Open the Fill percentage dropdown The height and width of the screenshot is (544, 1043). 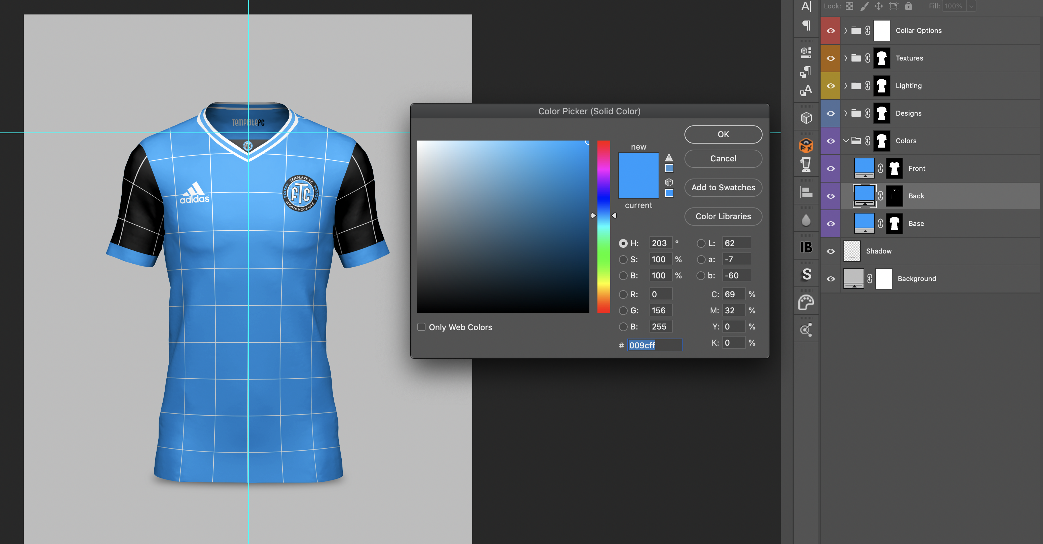971,6
